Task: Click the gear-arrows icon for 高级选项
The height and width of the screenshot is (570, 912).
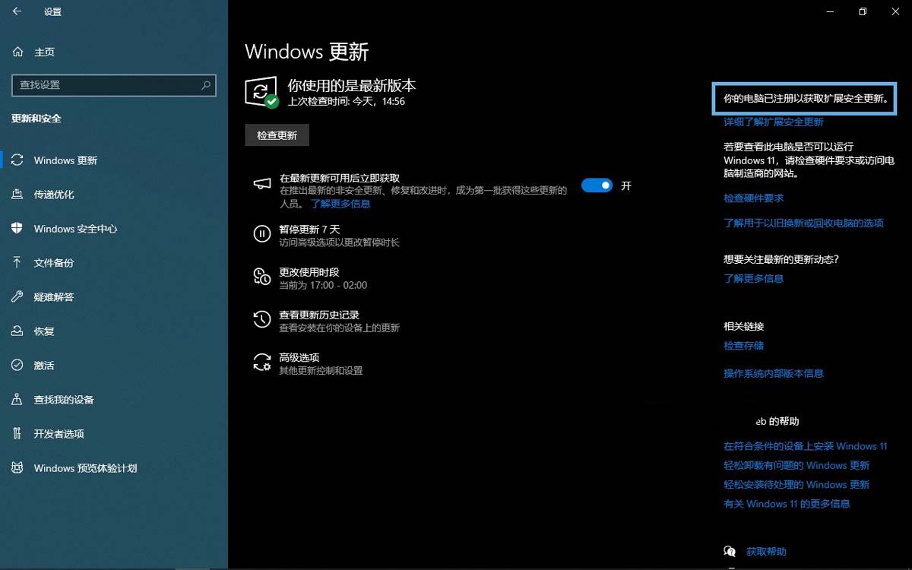Action: tap(261, 363)
